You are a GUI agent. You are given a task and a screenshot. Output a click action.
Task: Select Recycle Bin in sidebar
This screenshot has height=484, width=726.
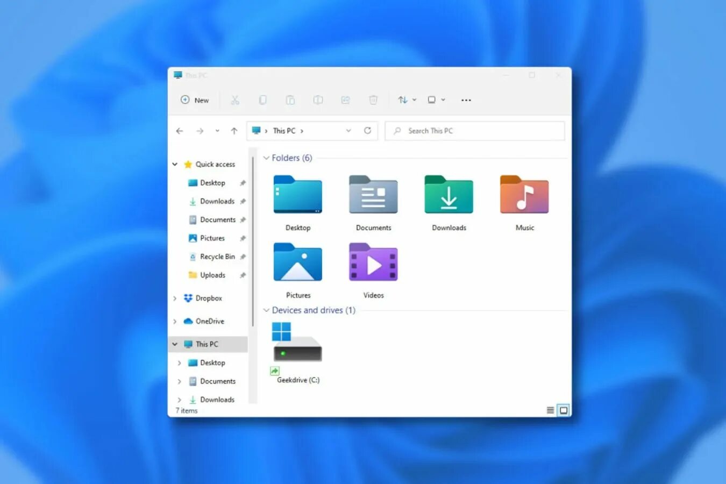coord(217,257)
